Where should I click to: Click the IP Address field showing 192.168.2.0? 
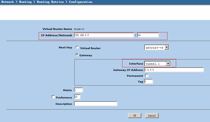(104, 35)
